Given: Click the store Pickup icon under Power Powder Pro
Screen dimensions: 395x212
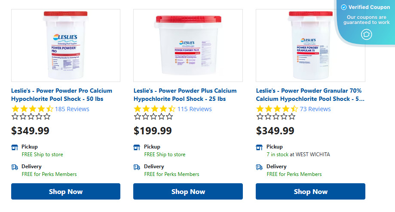Looking at the screenshot, I should 15,147.
